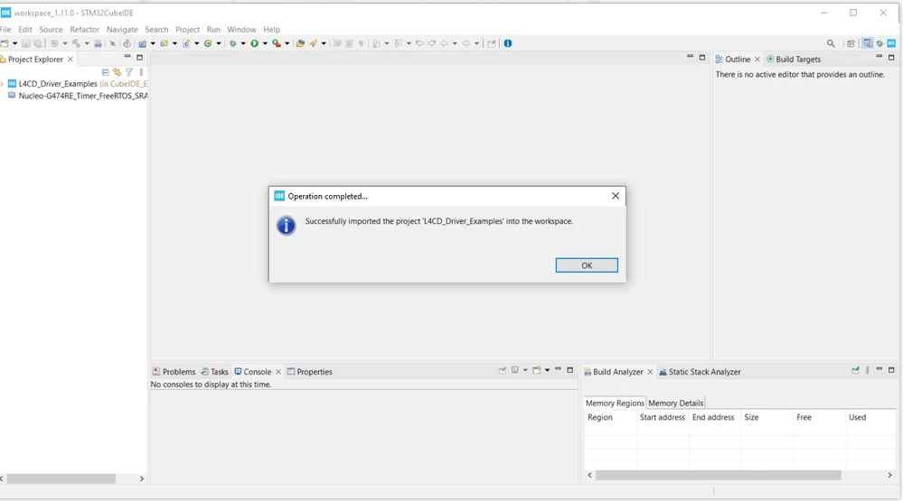Select the Nucleo-G474RE_Timer_FreeRTOS project
903x501 pixels.
click(83, 96)
